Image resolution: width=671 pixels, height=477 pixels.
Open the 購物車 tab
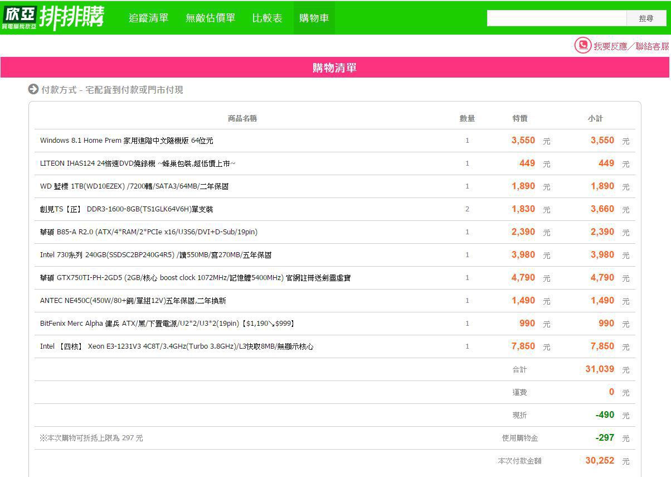[314, 18]
